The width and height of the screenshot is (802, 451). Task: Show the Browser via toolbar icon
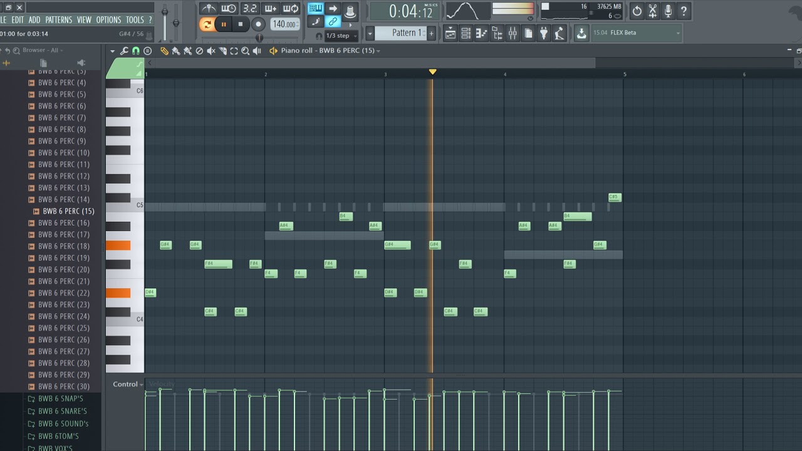pos(497,33)
